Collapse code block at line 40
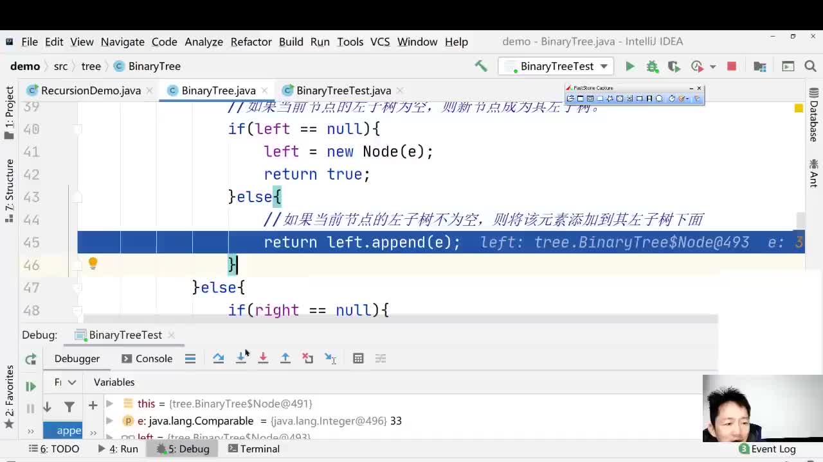The width and height of the screenshot is (823, 462). [x=77, y=129]
